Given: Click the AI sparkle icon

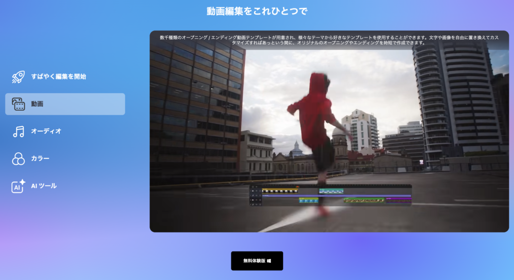Looking at the screenshot, I should coord(19,186).
